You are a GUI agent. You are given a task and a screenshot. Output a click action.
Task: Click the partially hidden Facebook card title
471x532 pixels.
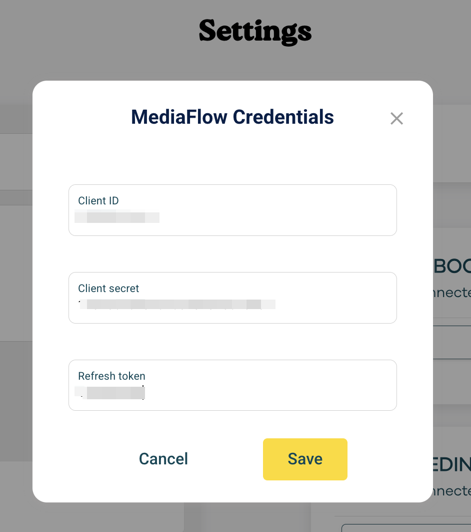pyautogui.click(x=452, y=267)
